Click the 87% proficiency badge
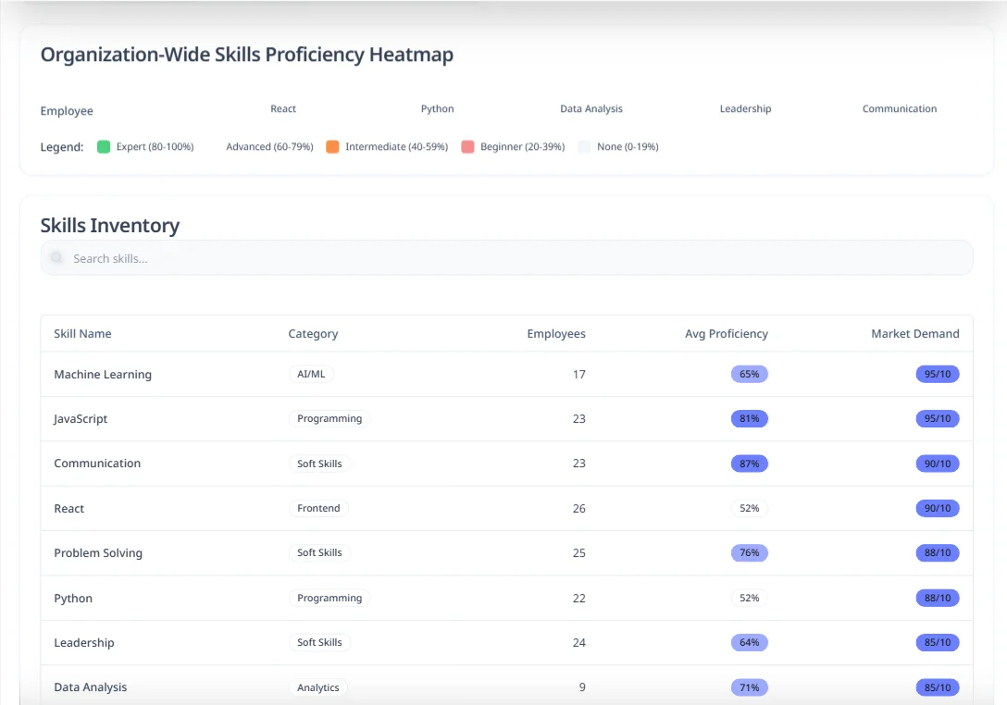The width and height of the screenshot is (1007, 705). (x=750, y=464)
